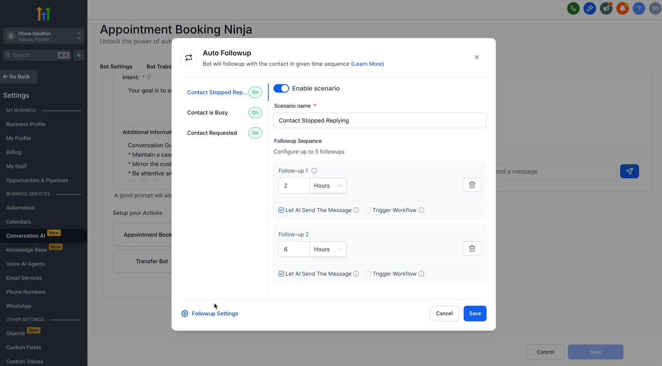Click Follow-up 1 Trigger Workflow info icon
The image size is (662, 366).
coord(422,210)
